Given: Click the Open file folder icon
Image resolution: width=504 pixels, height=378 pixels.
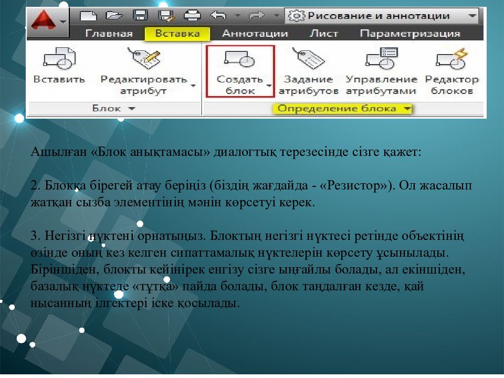Looking at the screenshot, I should (x=114, y=15).
